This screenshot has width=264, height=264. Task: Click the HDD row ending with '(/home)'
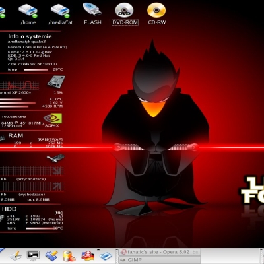35,220
